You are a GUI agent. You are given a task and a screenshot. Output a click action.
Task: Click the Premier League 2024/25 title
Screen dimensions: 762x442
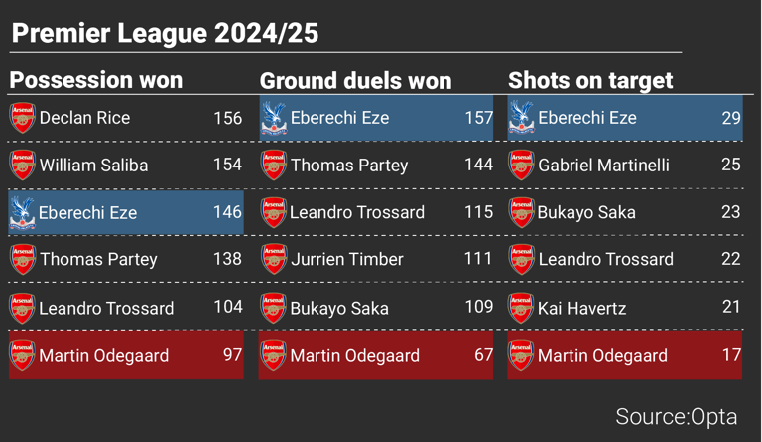165,33
